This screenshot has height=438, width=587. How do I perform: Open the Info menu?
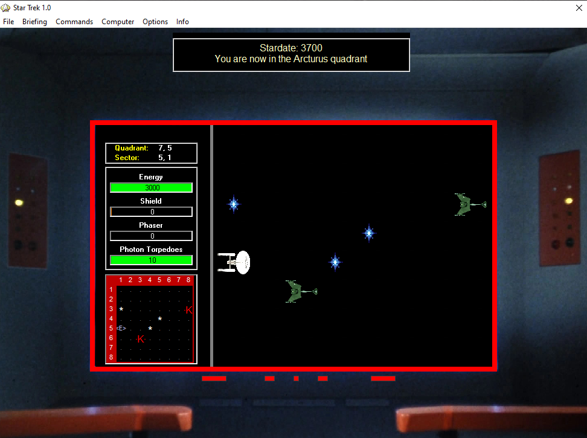point(182,22)
